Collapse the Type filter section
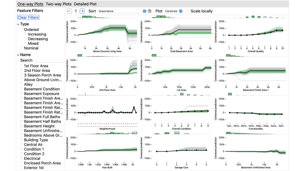This screenshot has height=171, width=305. 18,24
